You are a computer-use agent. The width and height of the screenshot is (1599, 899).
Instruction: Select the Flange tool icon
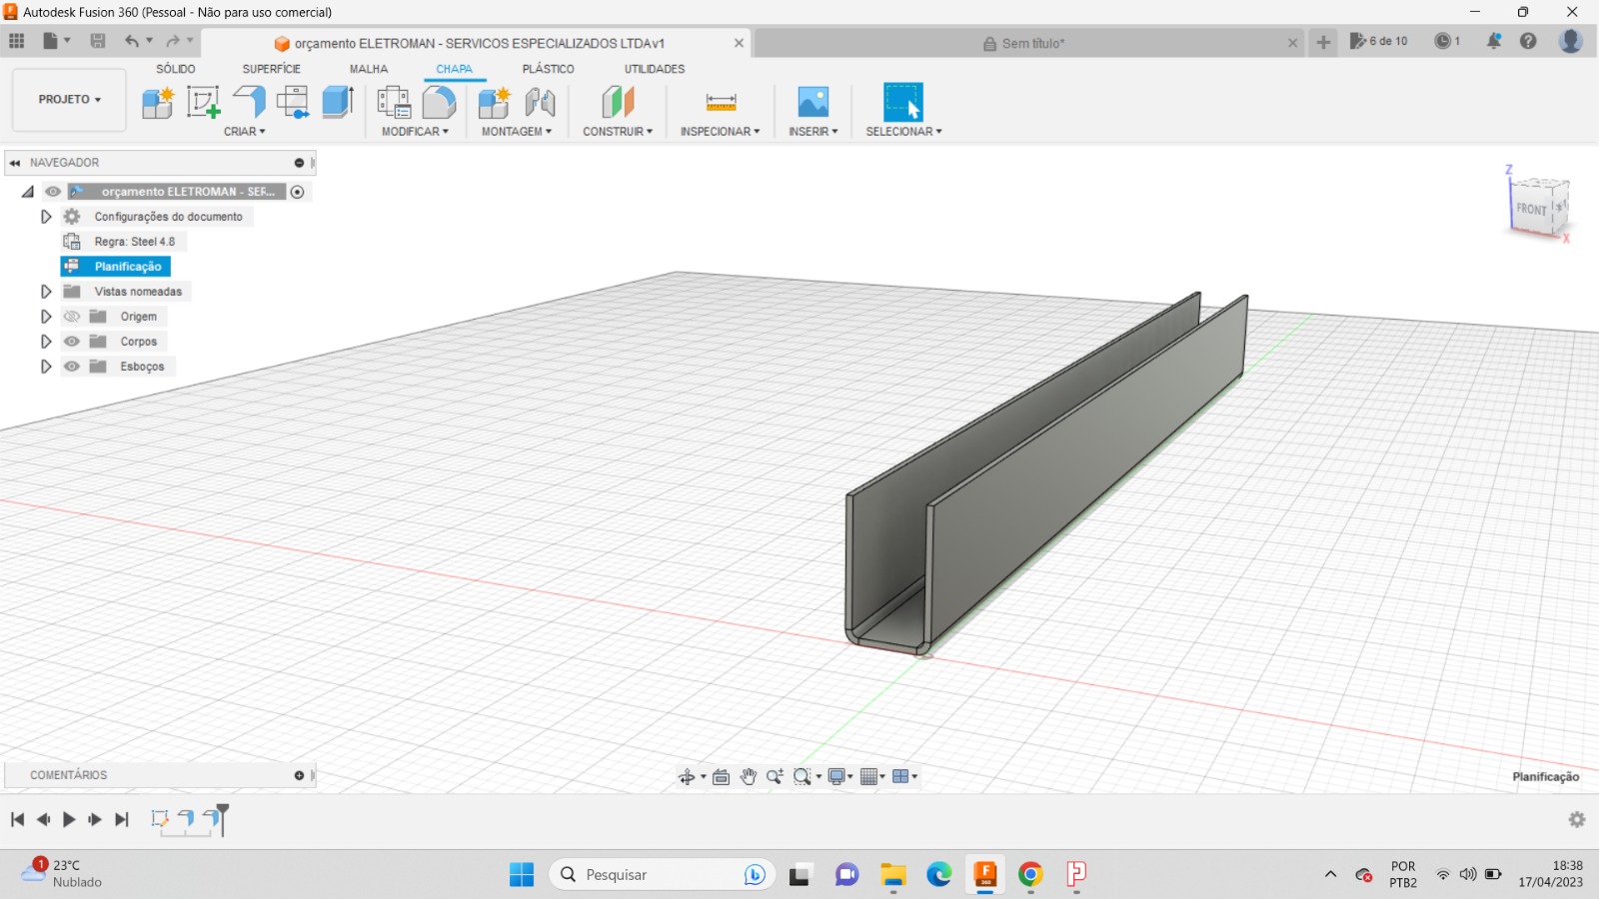pos(249,102)
